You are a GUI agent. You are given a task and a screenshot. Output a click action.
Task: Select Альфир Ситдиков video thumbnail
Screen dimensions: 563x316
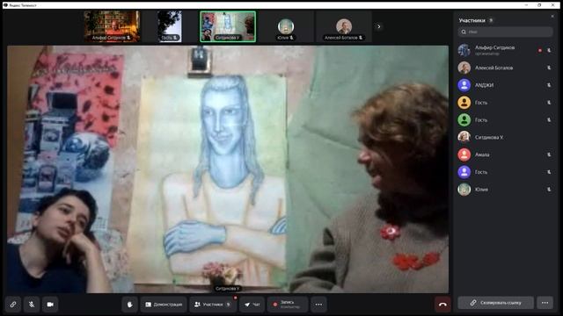pyautogui.click(x=112, y=26)
